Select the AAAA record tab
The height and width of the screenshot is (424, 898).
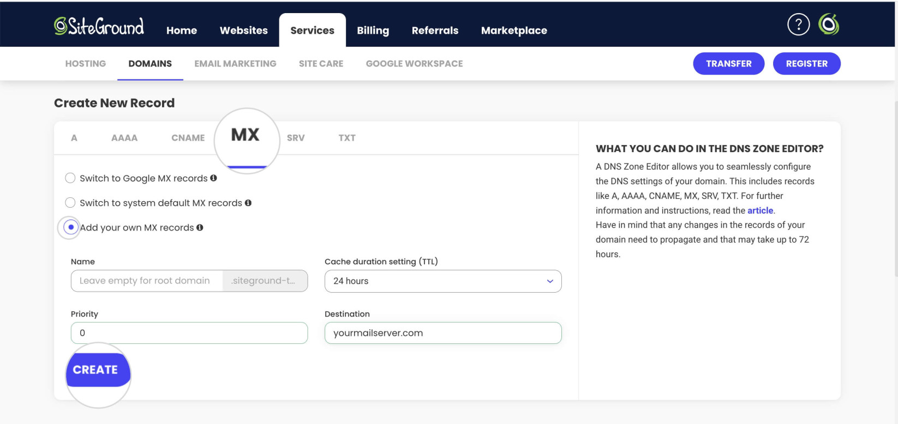click(124, 138)
